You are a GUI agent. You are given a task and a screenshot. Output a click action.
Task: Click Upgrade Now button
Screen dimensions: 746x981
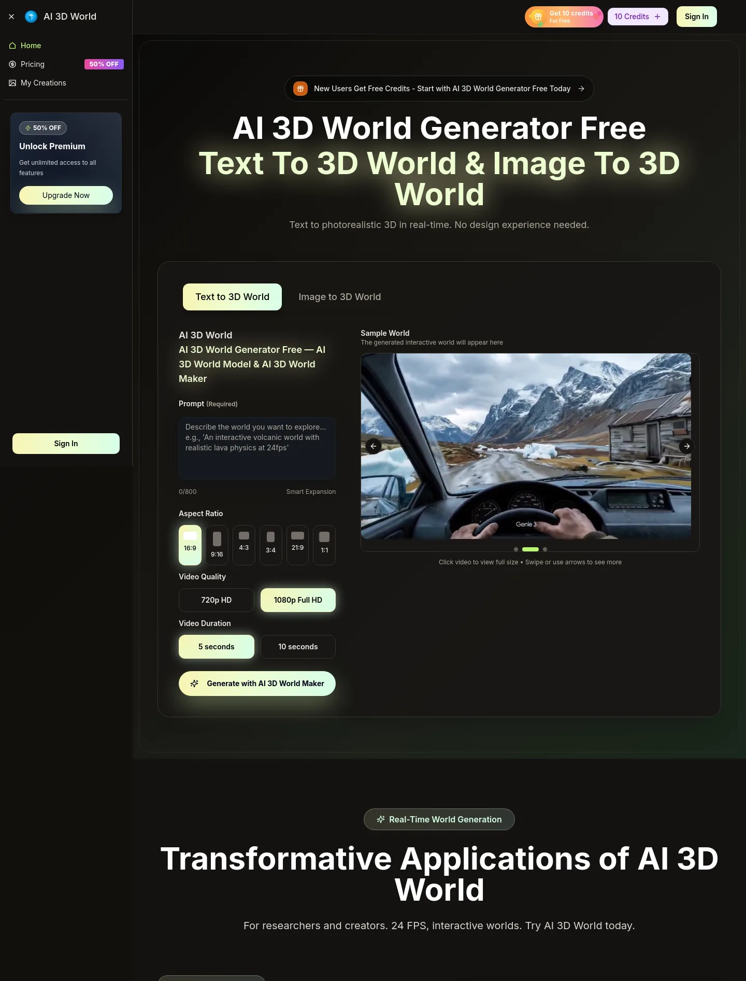[x=66, y=195]
